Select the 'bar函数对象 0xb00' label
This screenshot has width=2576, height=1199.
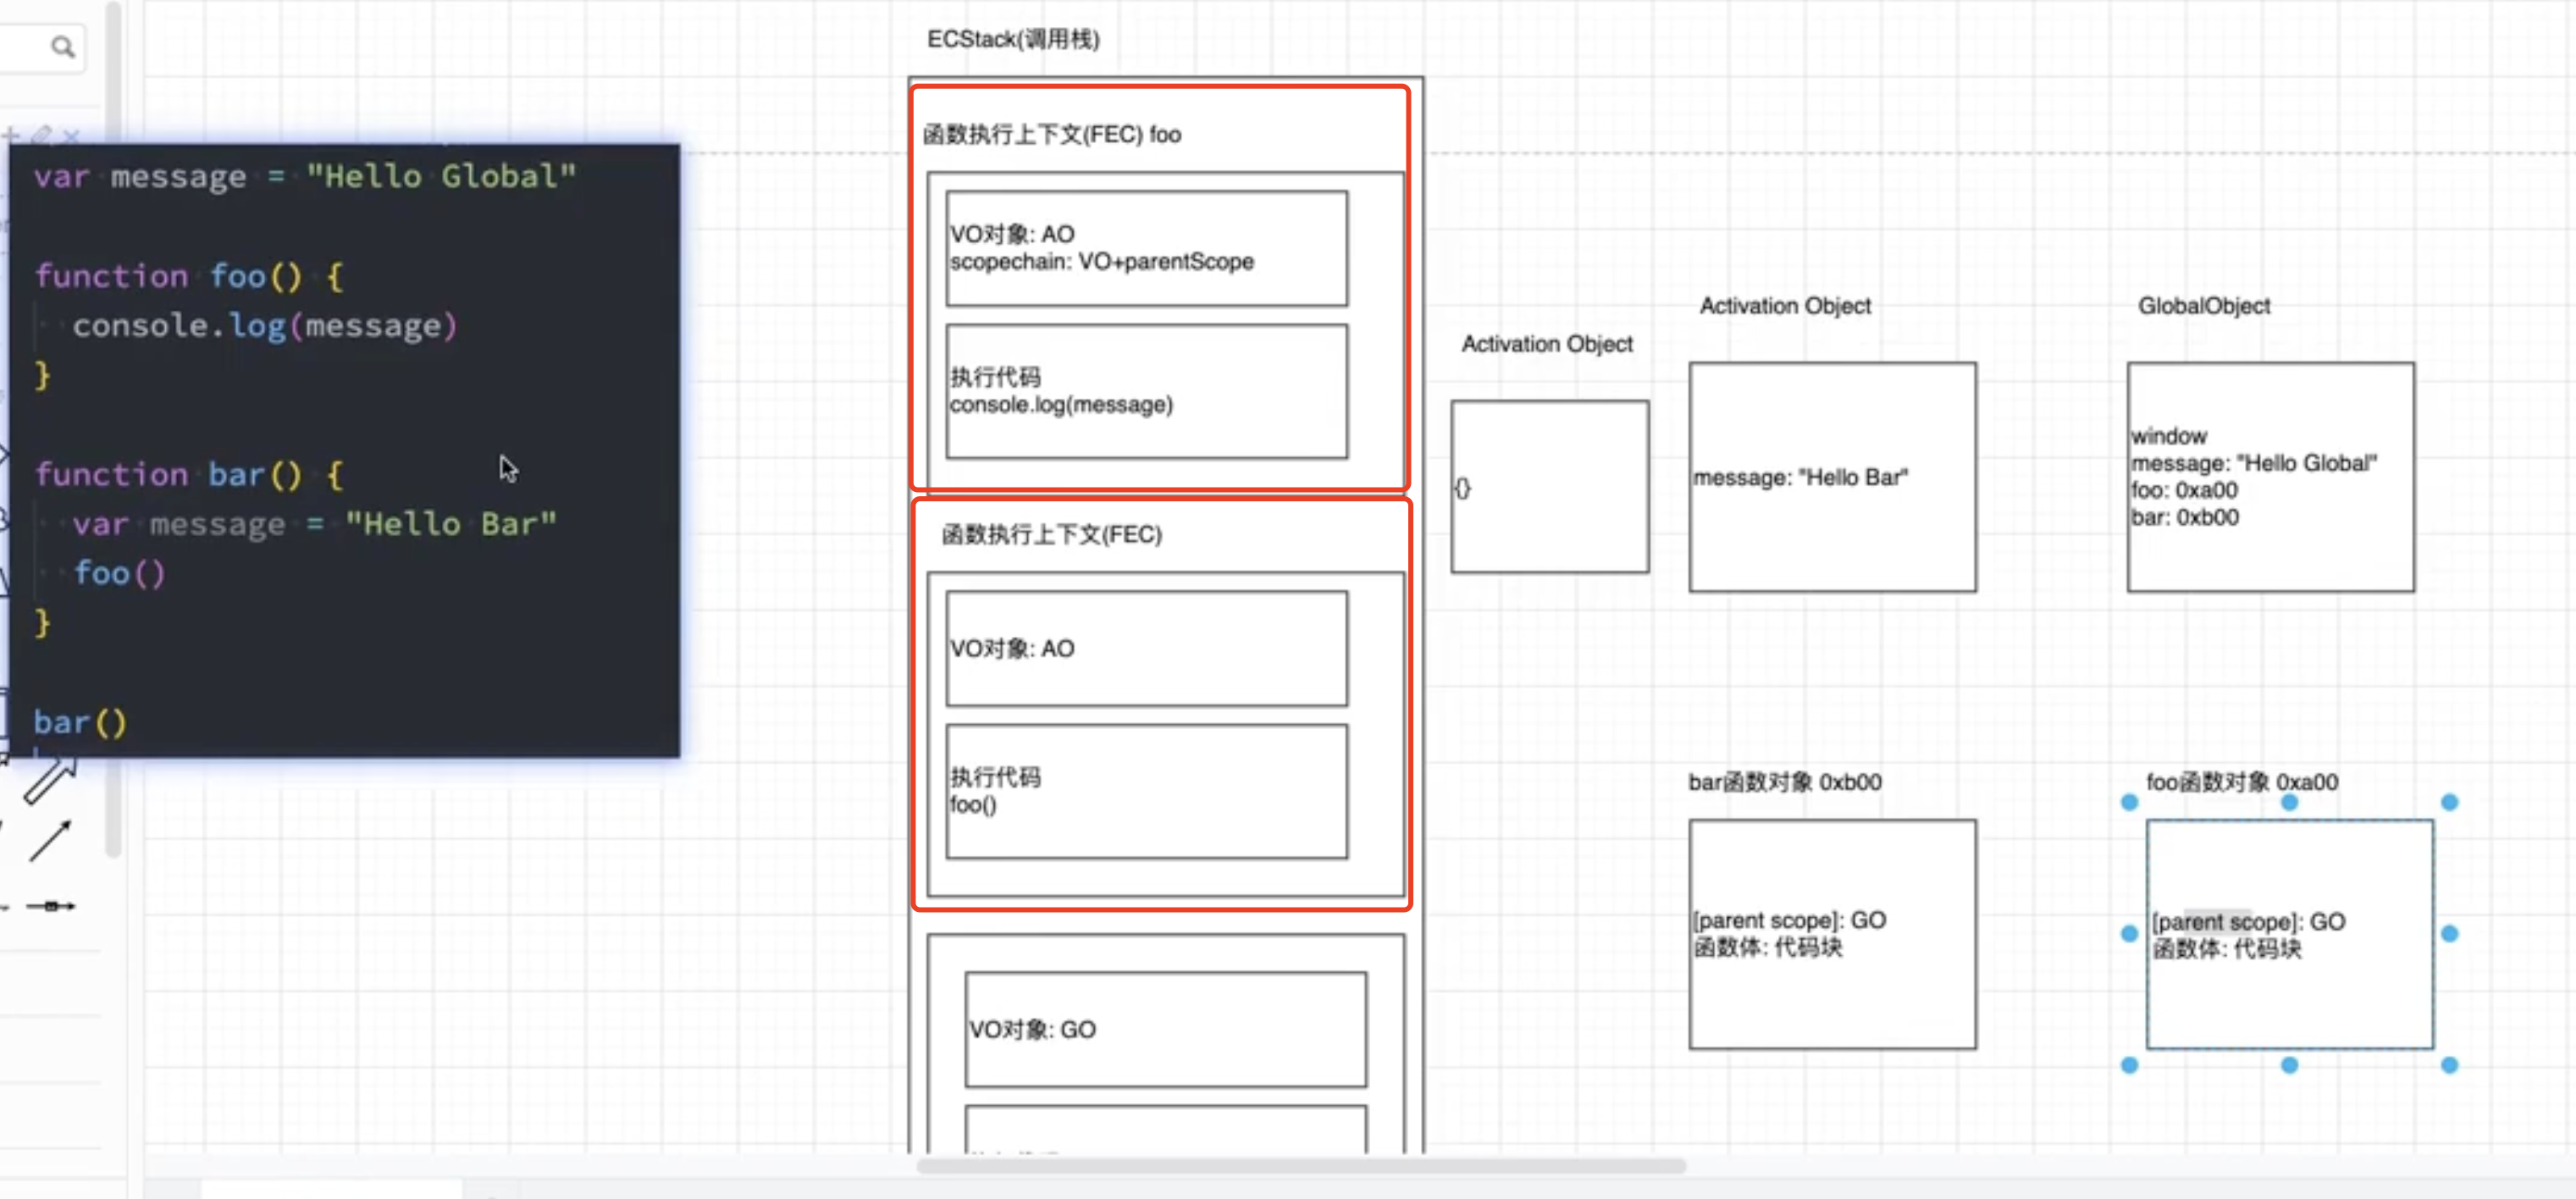coord(1785,782)
